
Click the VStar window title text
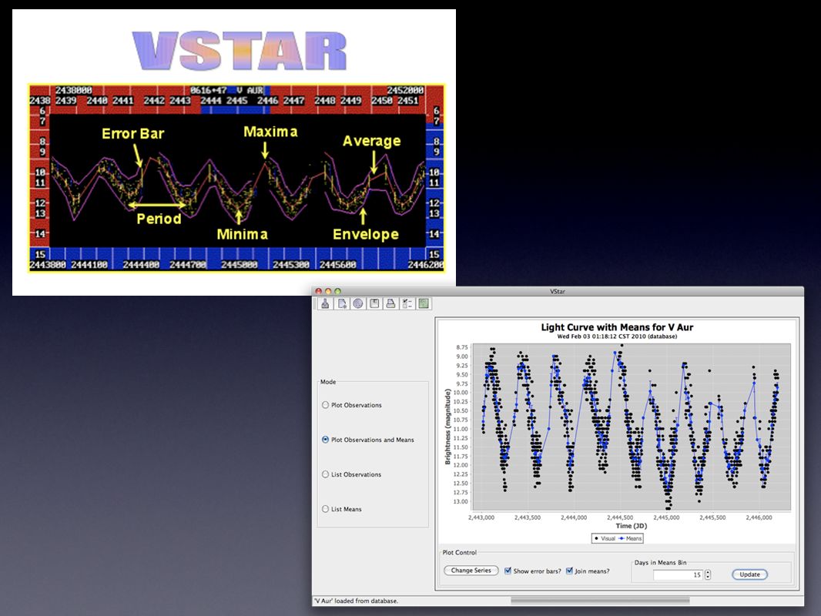pos(557,292)
